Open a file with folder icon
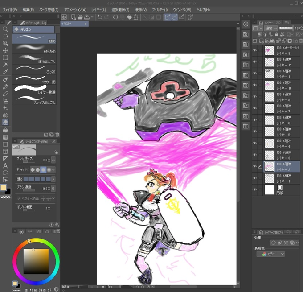This screenshot has width=303, height=292. point(80,17)
